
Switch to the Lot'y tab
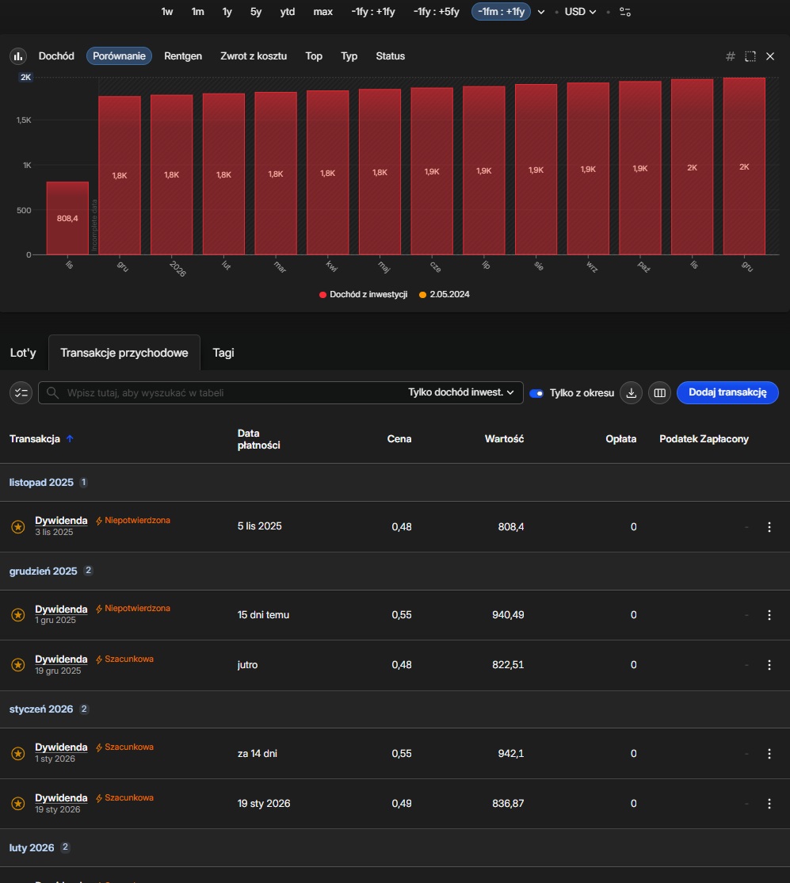click(23, 353)
